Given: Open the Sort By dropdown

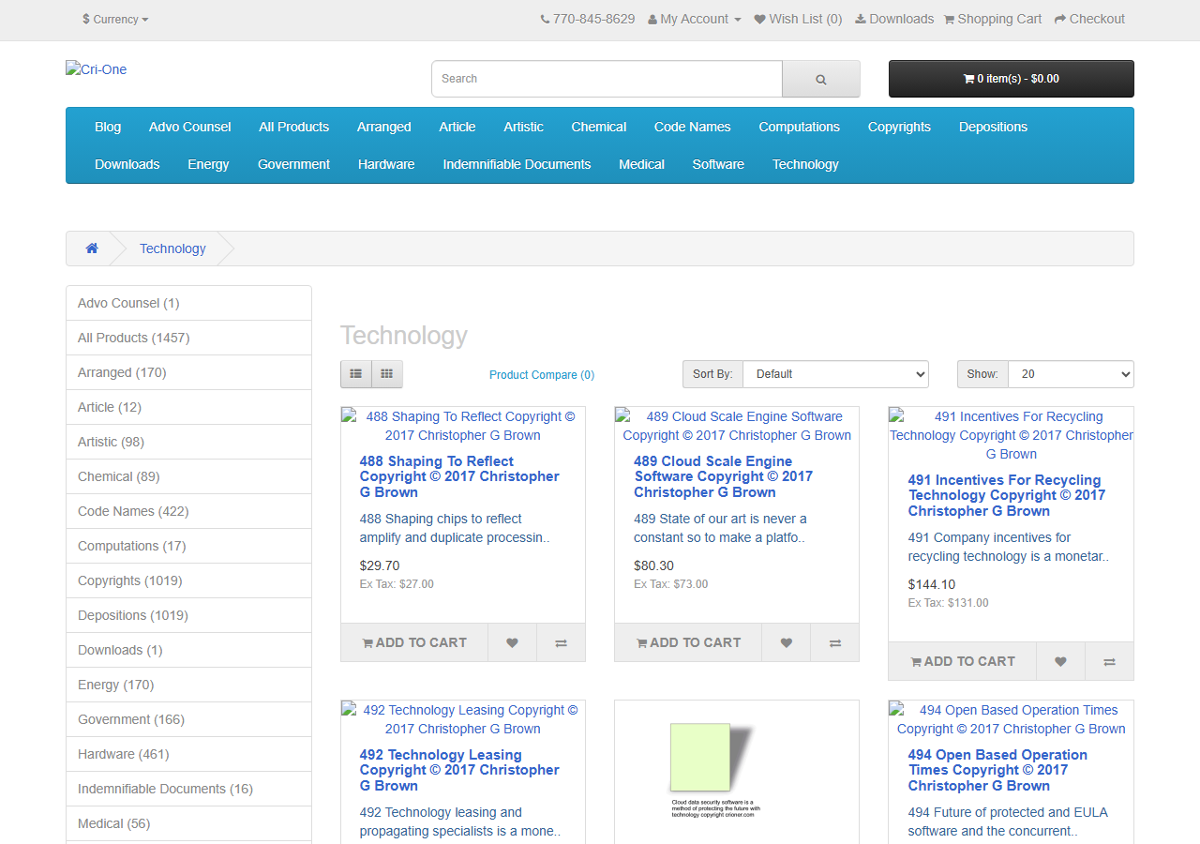Looking at the screenshot, I should click(835, 374).
